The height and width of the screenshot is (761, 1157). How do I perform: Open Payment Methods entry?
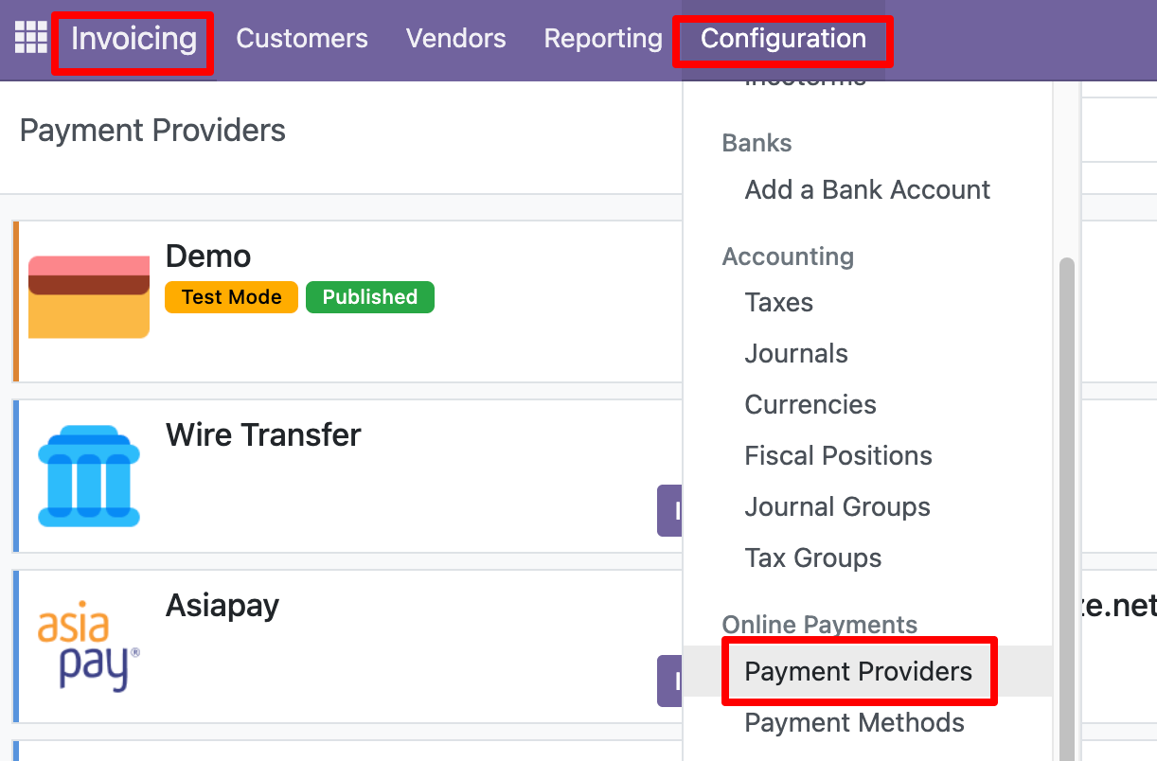[x=854, y=723]
